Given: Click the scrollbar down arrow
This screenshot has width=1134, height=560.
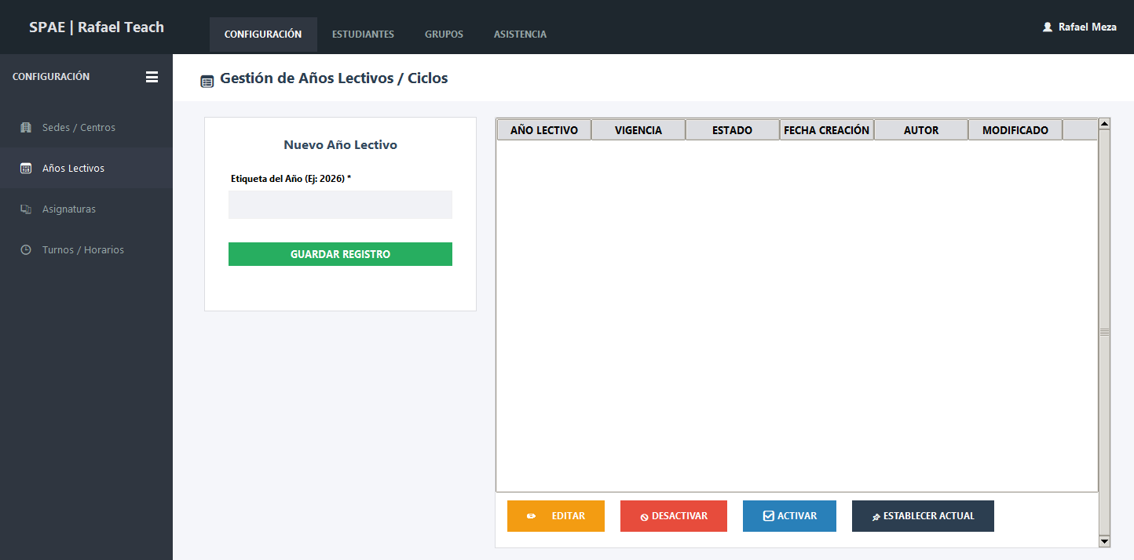Looking at the screenshot, I should coord(1104,541).
